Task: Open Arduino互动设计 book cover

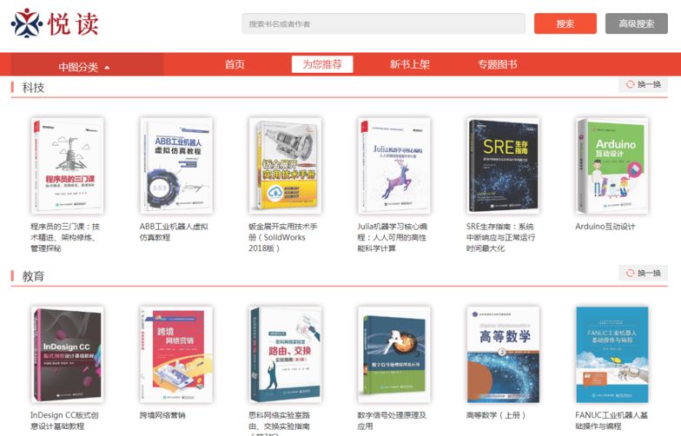Action: click(x=612, y=166)
